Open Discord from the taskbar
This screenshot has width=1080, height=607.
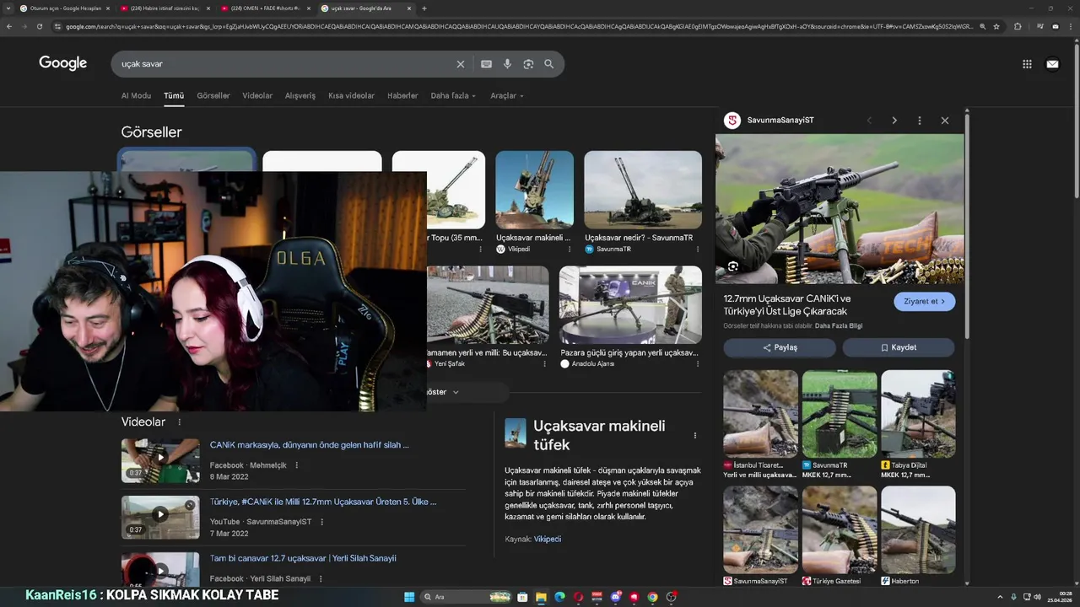point(616,597)
